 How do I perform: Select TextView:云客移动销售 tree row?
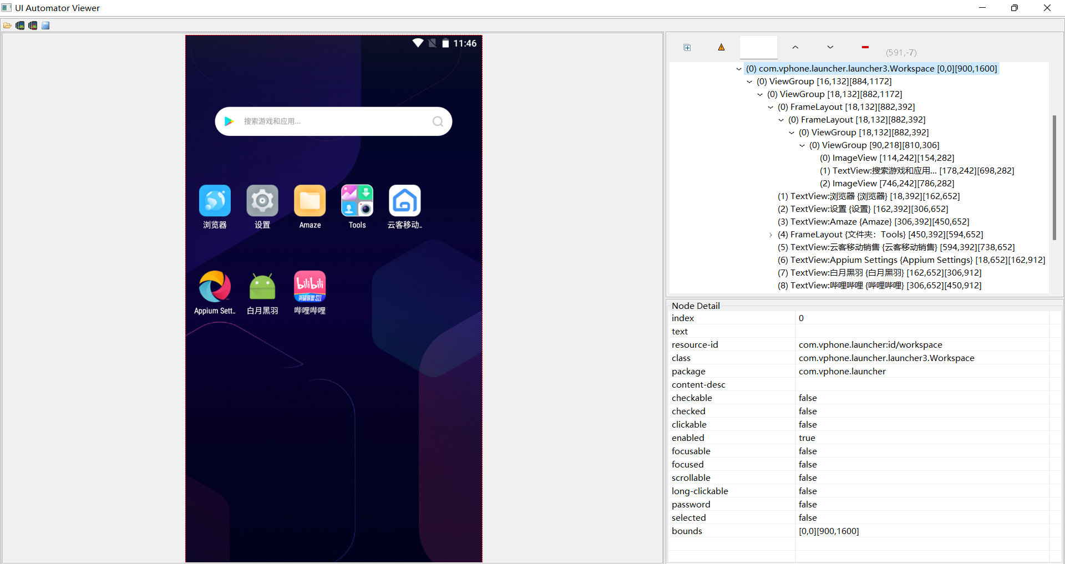(x=896, y=247)
